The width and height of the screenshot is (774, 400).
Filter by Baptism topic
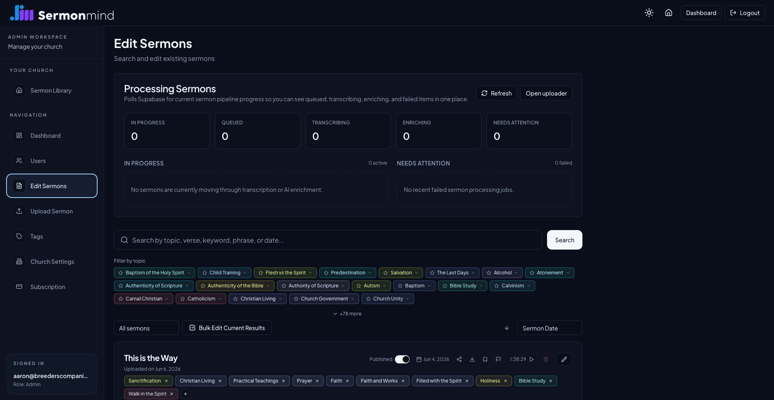click(414, 286)
